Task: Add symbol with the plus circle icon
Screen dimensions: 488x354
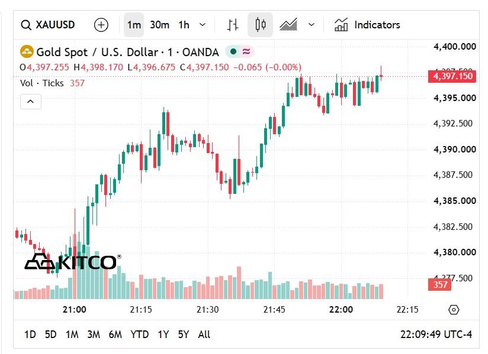Action: [x=101, y=25]
